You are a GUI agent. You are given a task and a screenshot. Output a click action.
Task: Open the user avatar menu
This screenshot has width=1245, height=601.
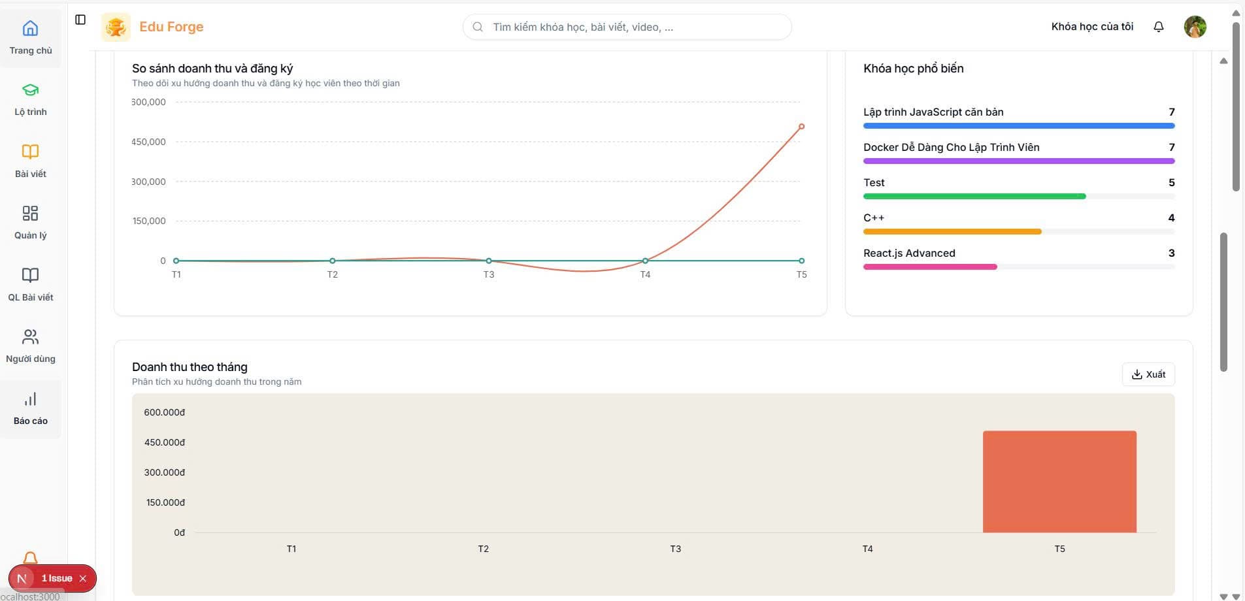coord(1195,27)
